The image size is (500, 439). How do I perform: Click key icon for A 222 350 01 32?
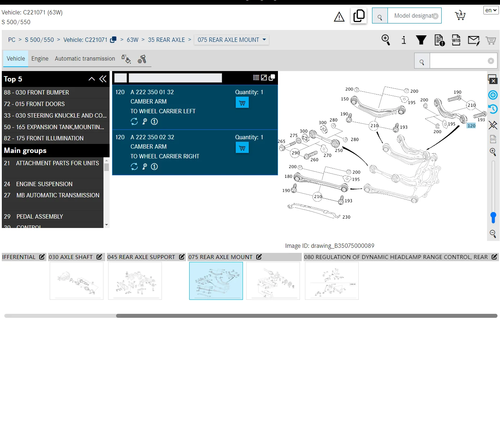(145, 122)
